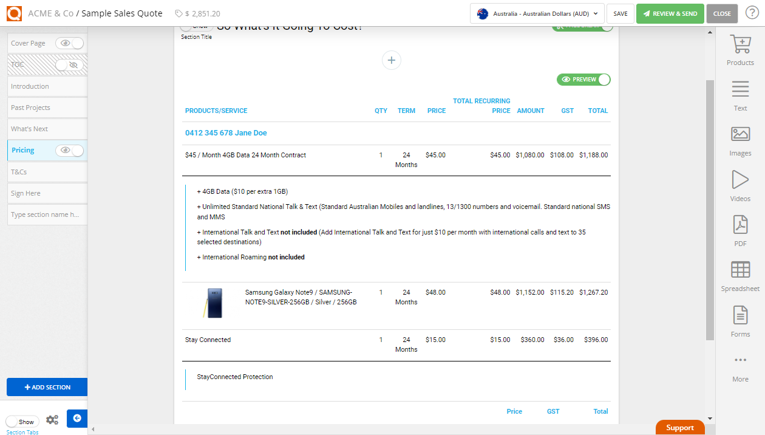Insert a Spreadsheet block
The width and height of the screenshot is (765, 435).
click(x=740, y=276)
